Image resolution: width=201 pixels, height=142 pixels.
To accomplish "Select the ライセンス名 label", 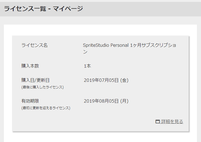I will click(x=34, y=45).
